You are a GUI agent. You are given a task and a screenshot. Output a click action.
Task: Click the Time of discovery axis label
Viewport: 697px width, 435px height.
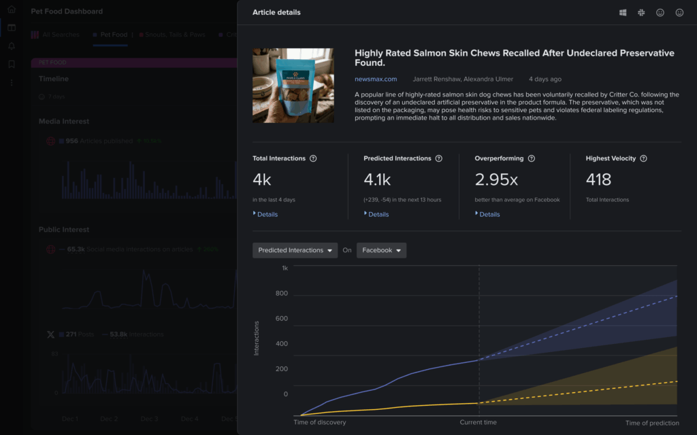[320, 422]
